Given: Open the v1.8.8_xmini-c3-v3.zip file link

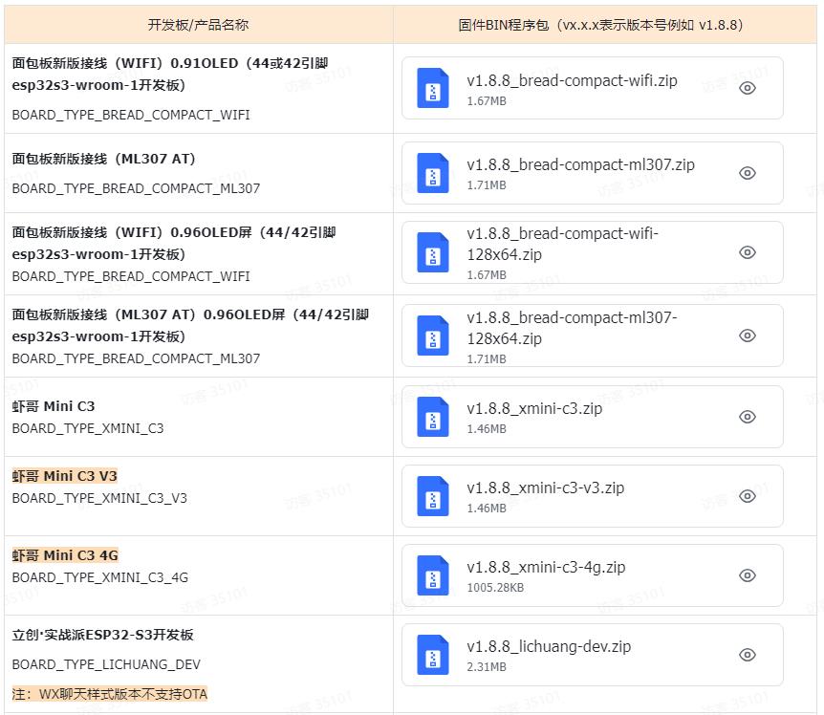Looking at the screenshot, I should point(545,487).
